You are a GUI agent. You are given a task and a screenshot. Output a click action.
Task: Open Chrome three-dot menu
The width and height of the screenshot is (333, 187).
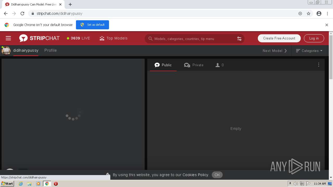click(x=328, y=14)
